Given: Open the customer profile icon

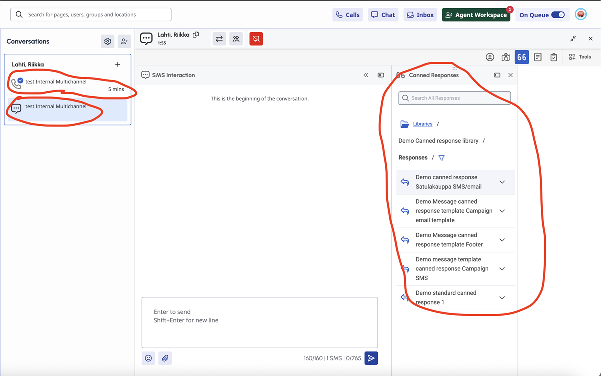Looking at the screenshot, I should (490, 57).
